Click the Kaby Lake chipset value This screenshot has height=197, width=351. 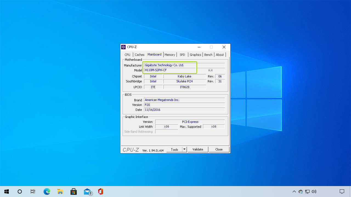[185, 76]
